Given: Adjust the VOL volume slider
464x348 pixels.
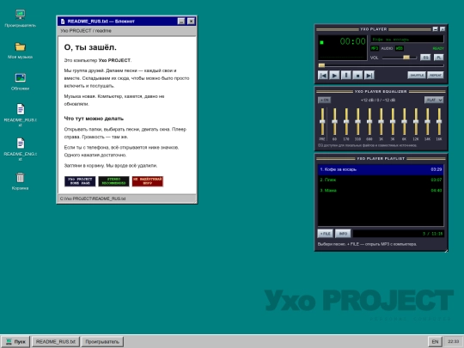Looking at the screenshot, I should pyautogui.click(x=400, y=58).
